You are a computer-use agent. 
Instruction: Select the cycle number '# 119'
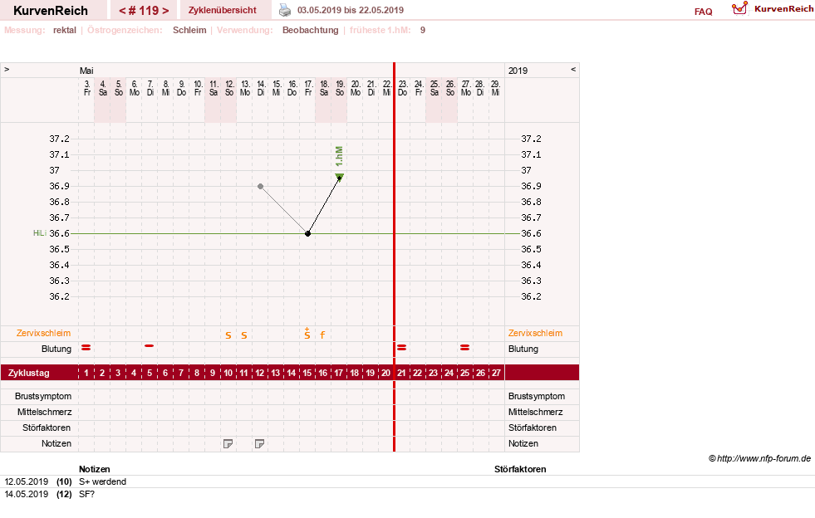click(x=144, y=11)
